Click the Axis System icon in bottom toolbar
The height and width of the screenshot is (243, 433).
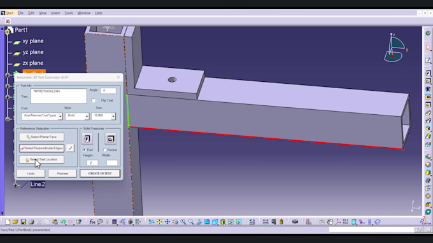338,221
